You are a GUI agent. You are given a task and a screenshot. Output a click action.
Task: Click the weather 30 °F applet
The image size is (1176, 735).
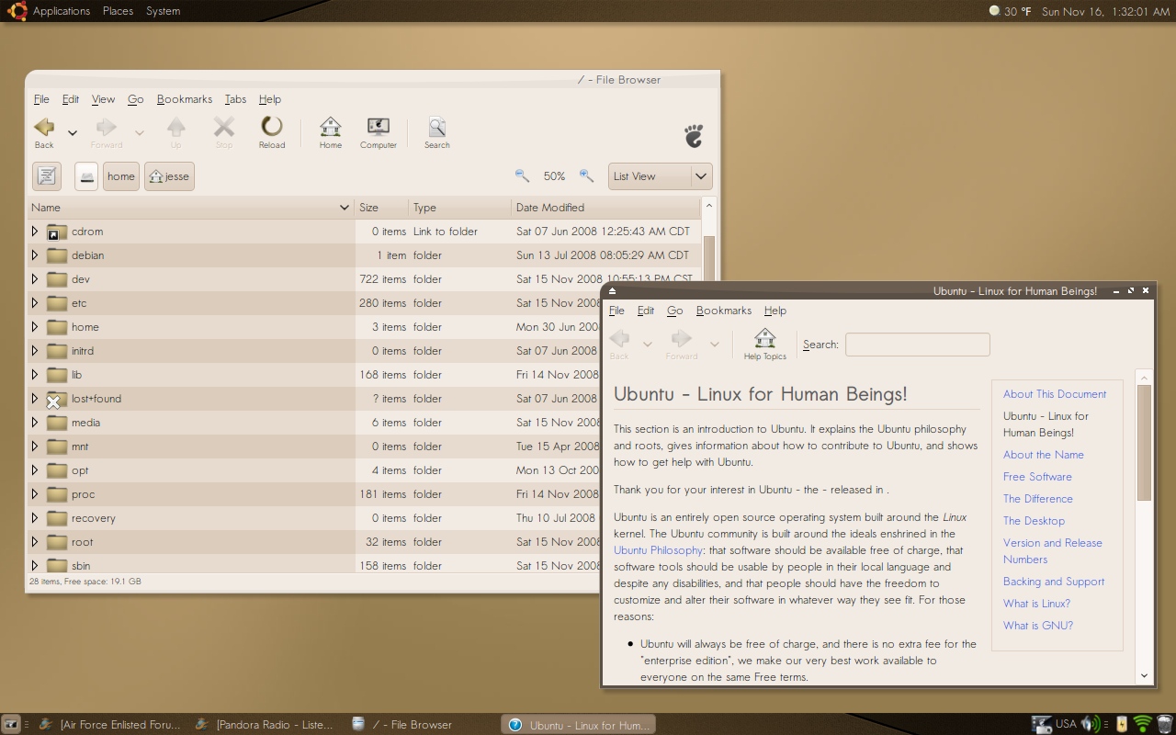click(x=1010, y=11)
